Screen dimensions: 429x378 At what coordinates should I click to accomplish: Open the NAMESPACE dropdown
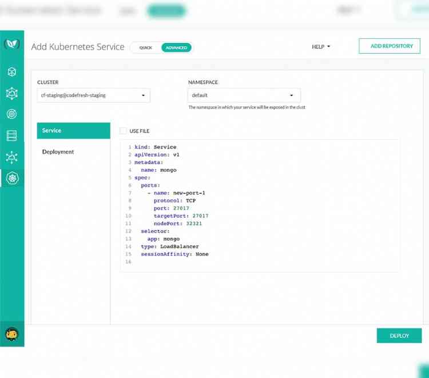(244, 95)
